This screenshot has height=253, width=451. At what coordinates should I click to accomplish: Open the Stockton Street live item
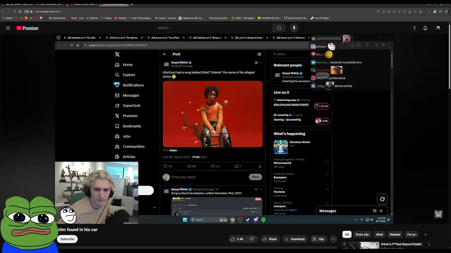302,147
